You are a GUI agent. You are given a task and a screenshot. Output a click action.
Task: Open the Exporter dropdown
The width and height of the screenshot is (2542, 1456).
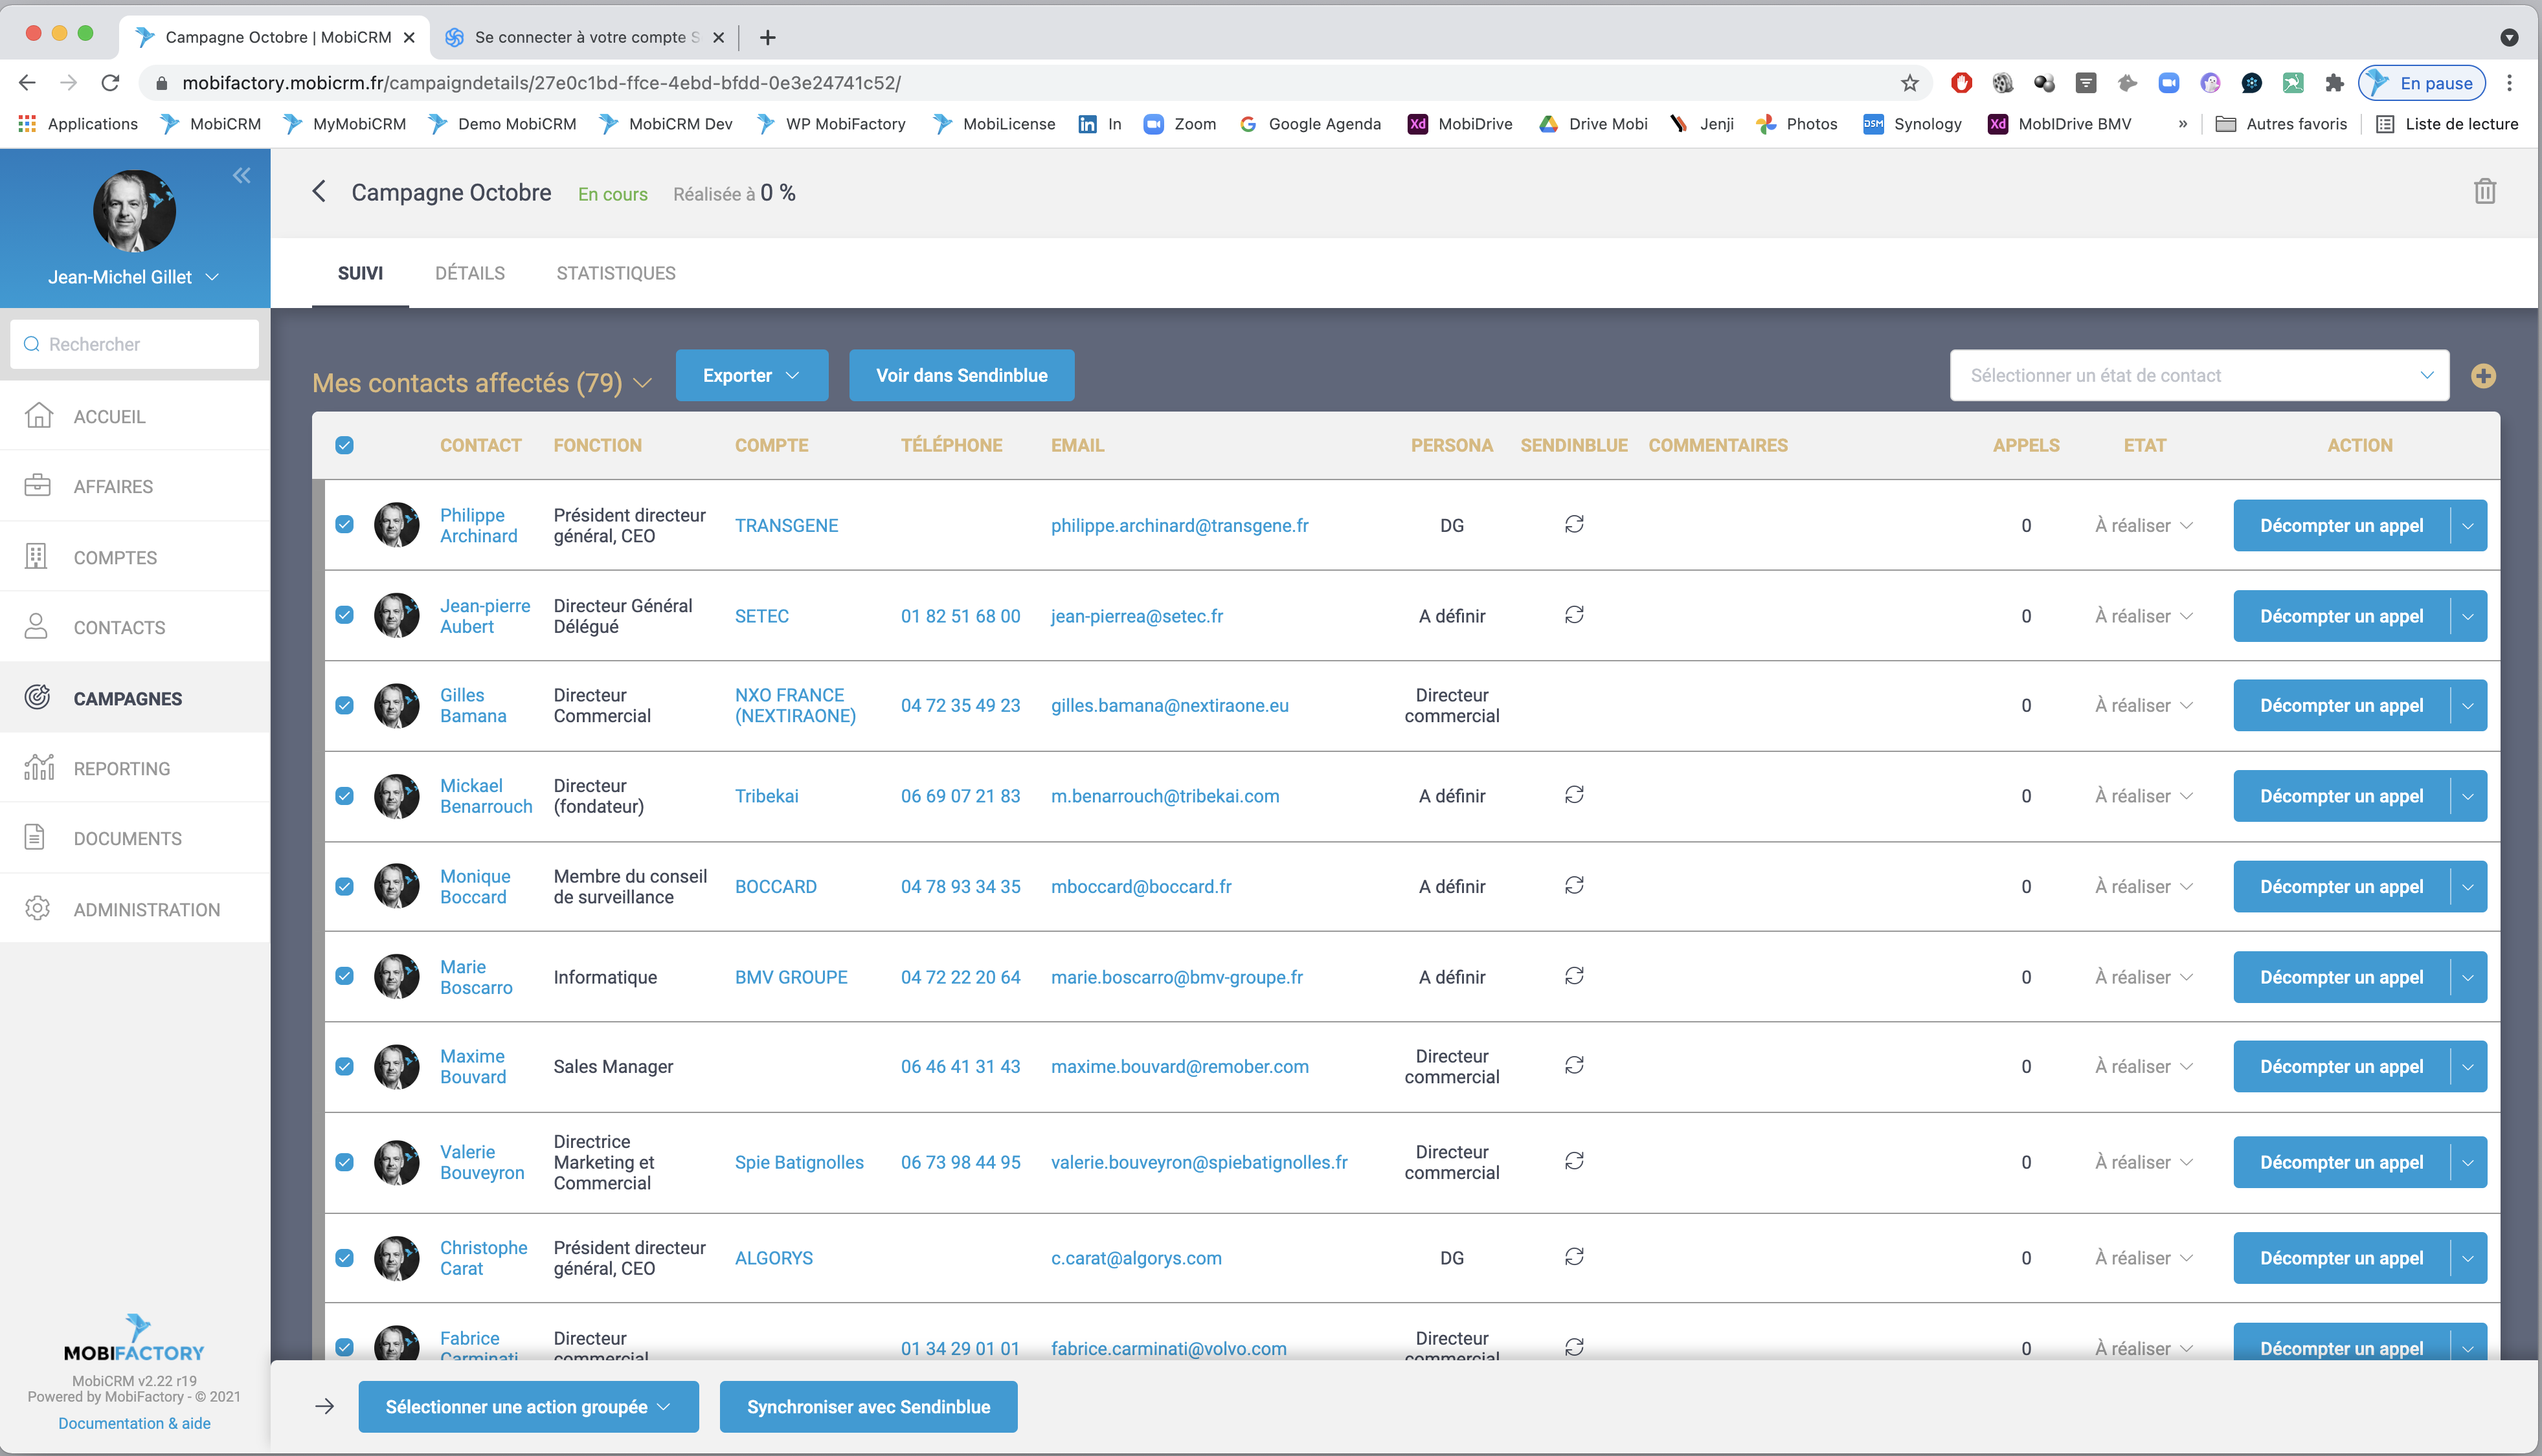click(750, 376)
